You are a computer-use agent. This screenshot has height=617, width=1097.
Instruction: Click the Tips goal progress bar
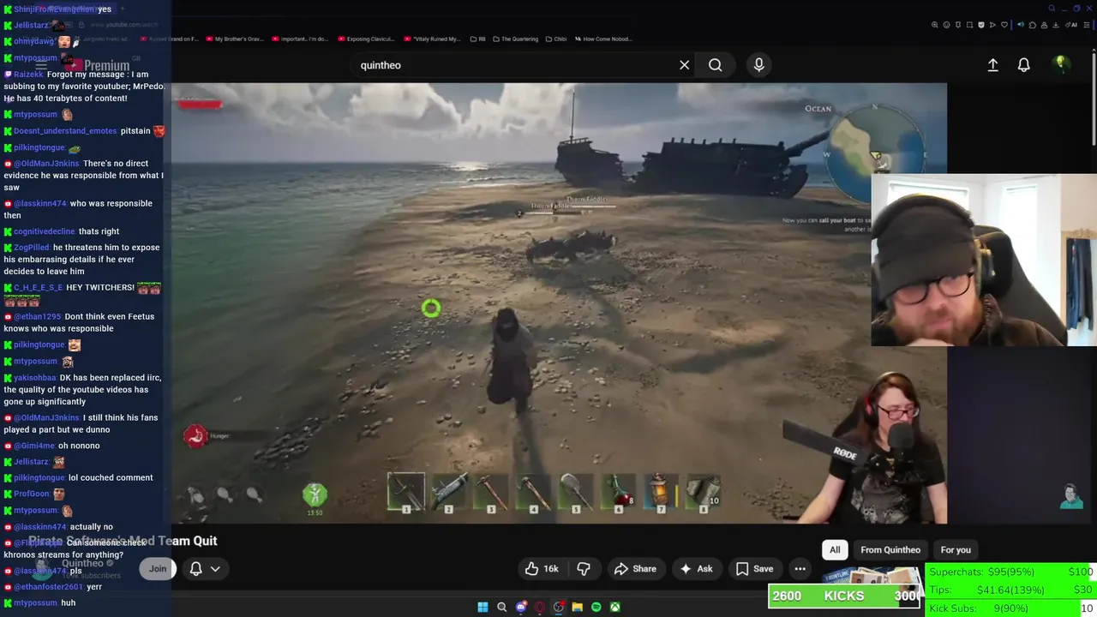click(x=1011, y=590)
